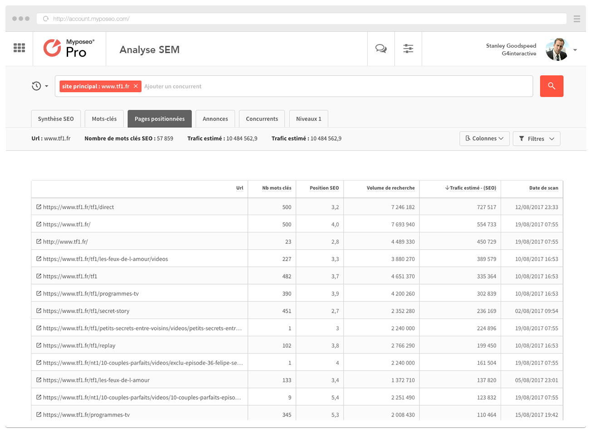Open the https://www.tf1.fr/tf1/replay URL

click(79, 345)
